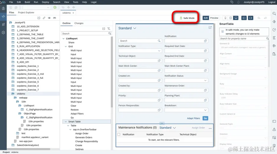277x154 pixels.
Task: Open the Deploy menu
Action: click(45, 2)
